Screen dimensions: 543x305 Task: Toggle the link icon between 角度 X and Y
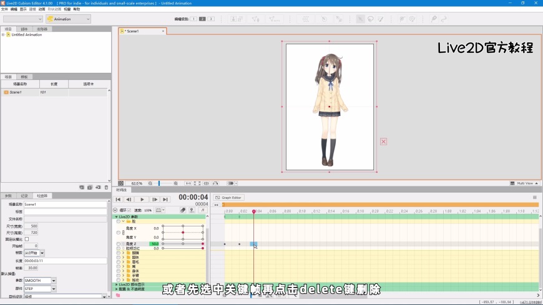tap(124, 233)
